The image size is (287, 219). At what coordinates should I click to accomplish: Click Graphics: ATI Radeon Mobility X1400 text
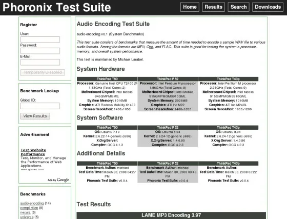107,105
